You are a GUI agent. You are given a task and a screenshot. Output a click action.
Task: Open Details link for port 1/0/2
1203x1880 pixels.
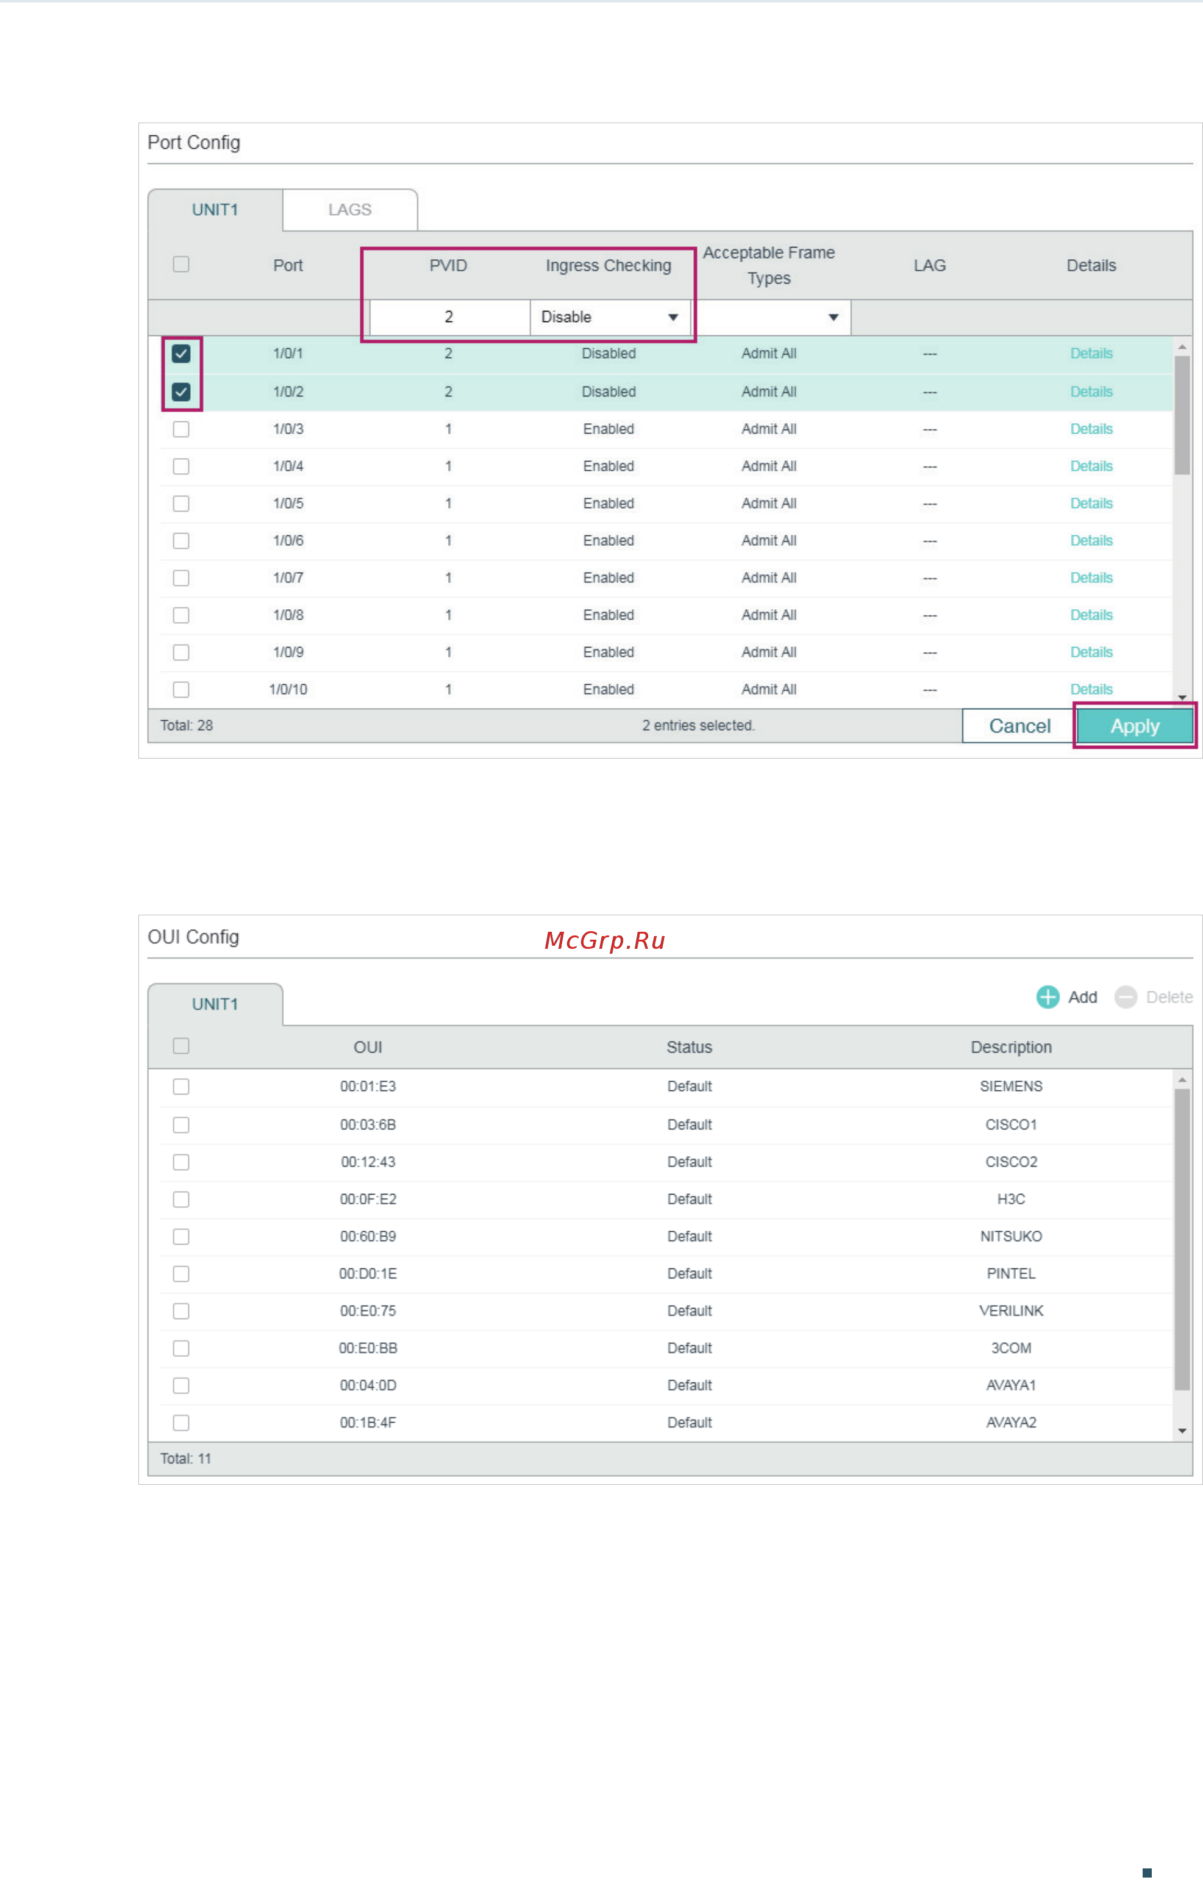pos(1091,392)
